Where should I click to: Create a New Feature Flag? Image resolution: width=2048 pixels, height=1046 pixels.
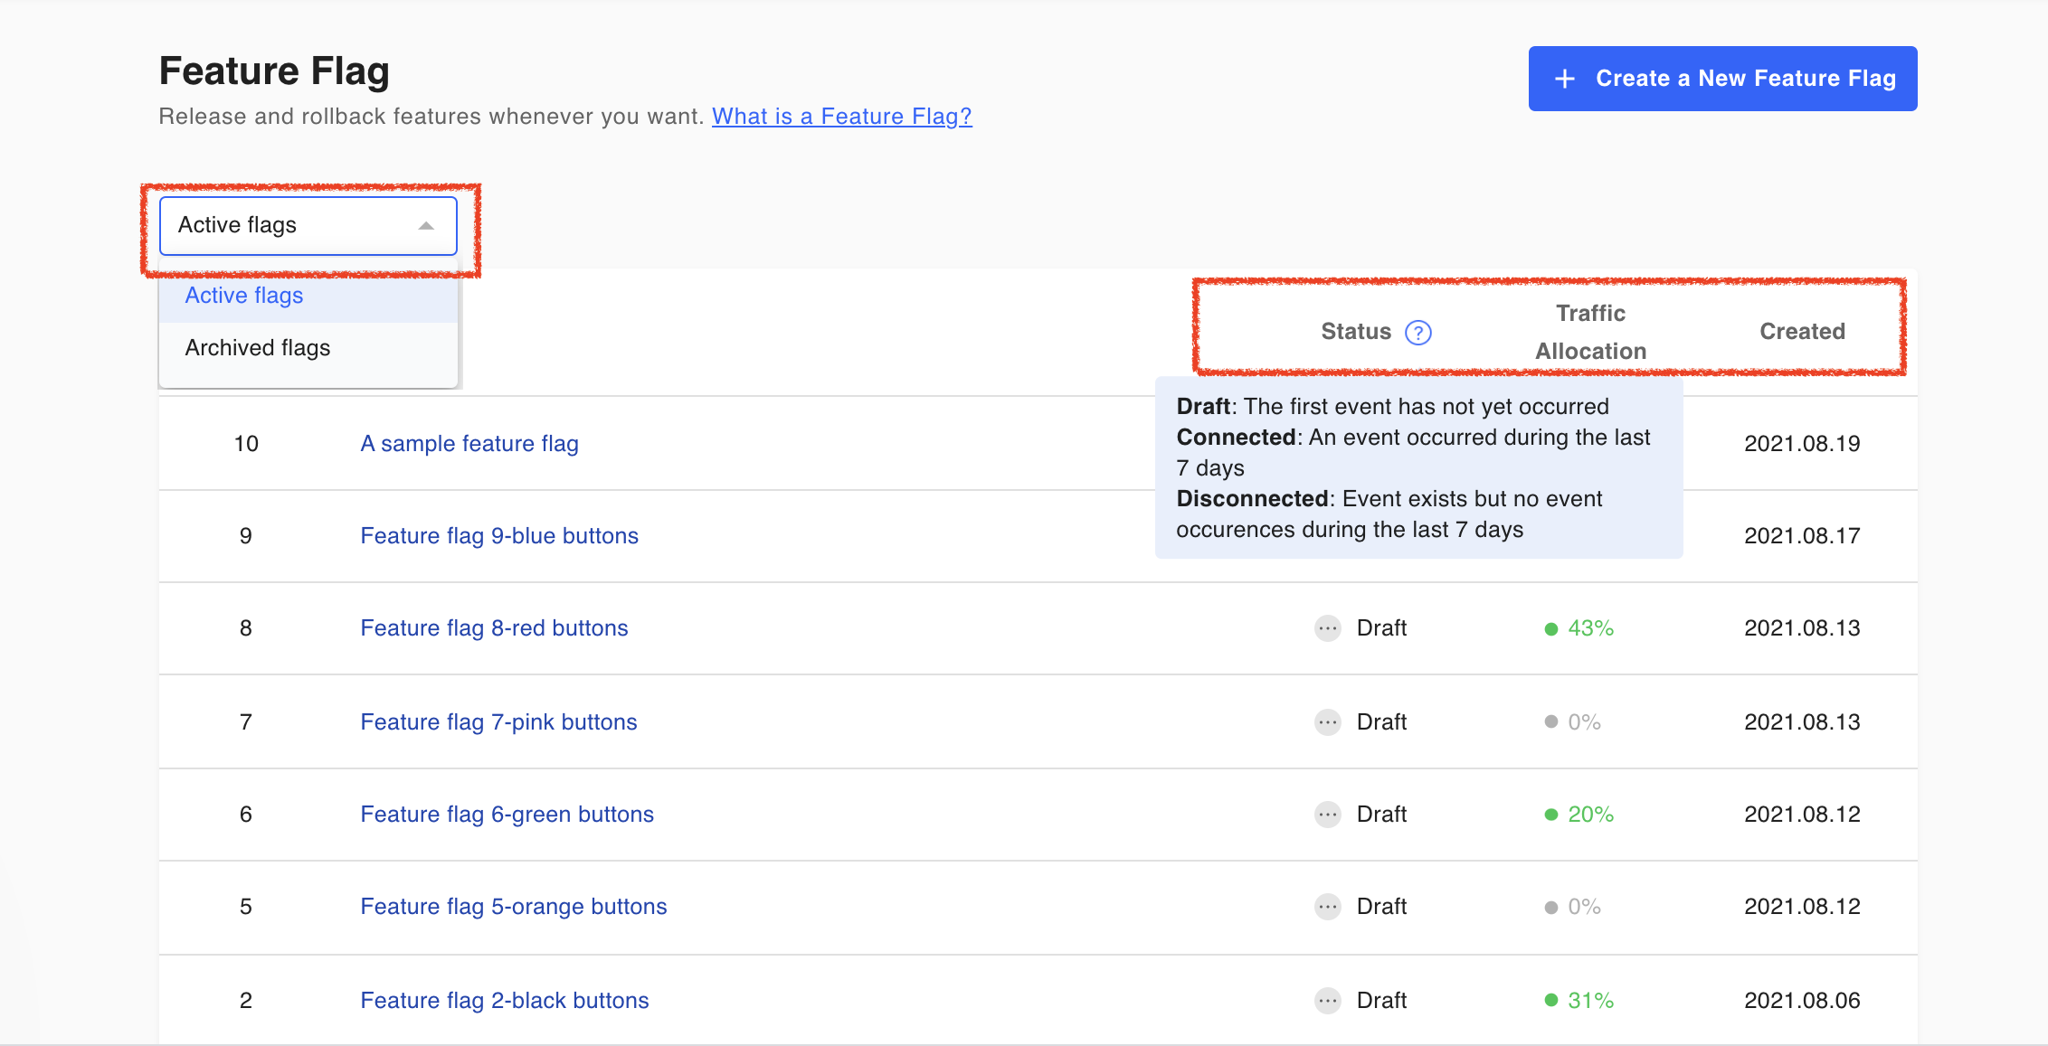1722,79
